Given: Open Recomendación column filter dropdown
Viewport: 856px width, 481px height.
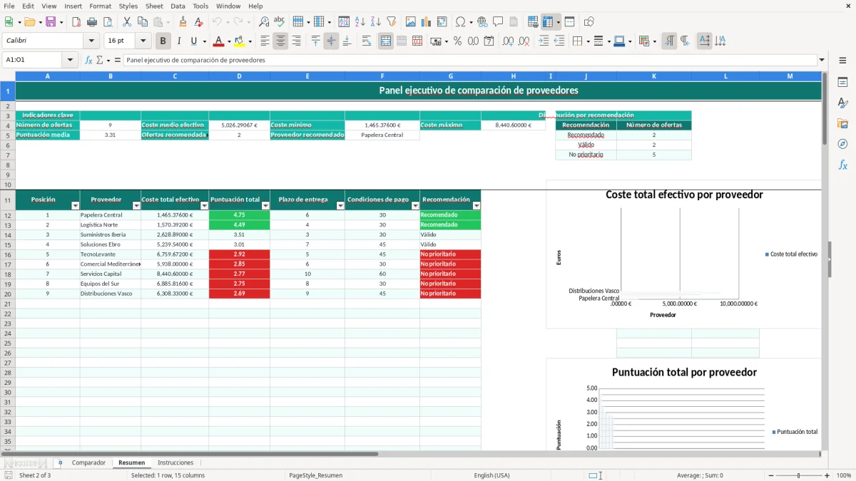Looking at the screenshot, I should click(x=477, y=205).
